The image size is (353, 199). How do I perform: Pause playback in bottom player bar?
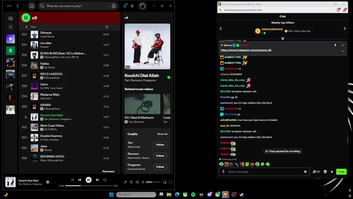pyautogui.click(x=89, y=180)
